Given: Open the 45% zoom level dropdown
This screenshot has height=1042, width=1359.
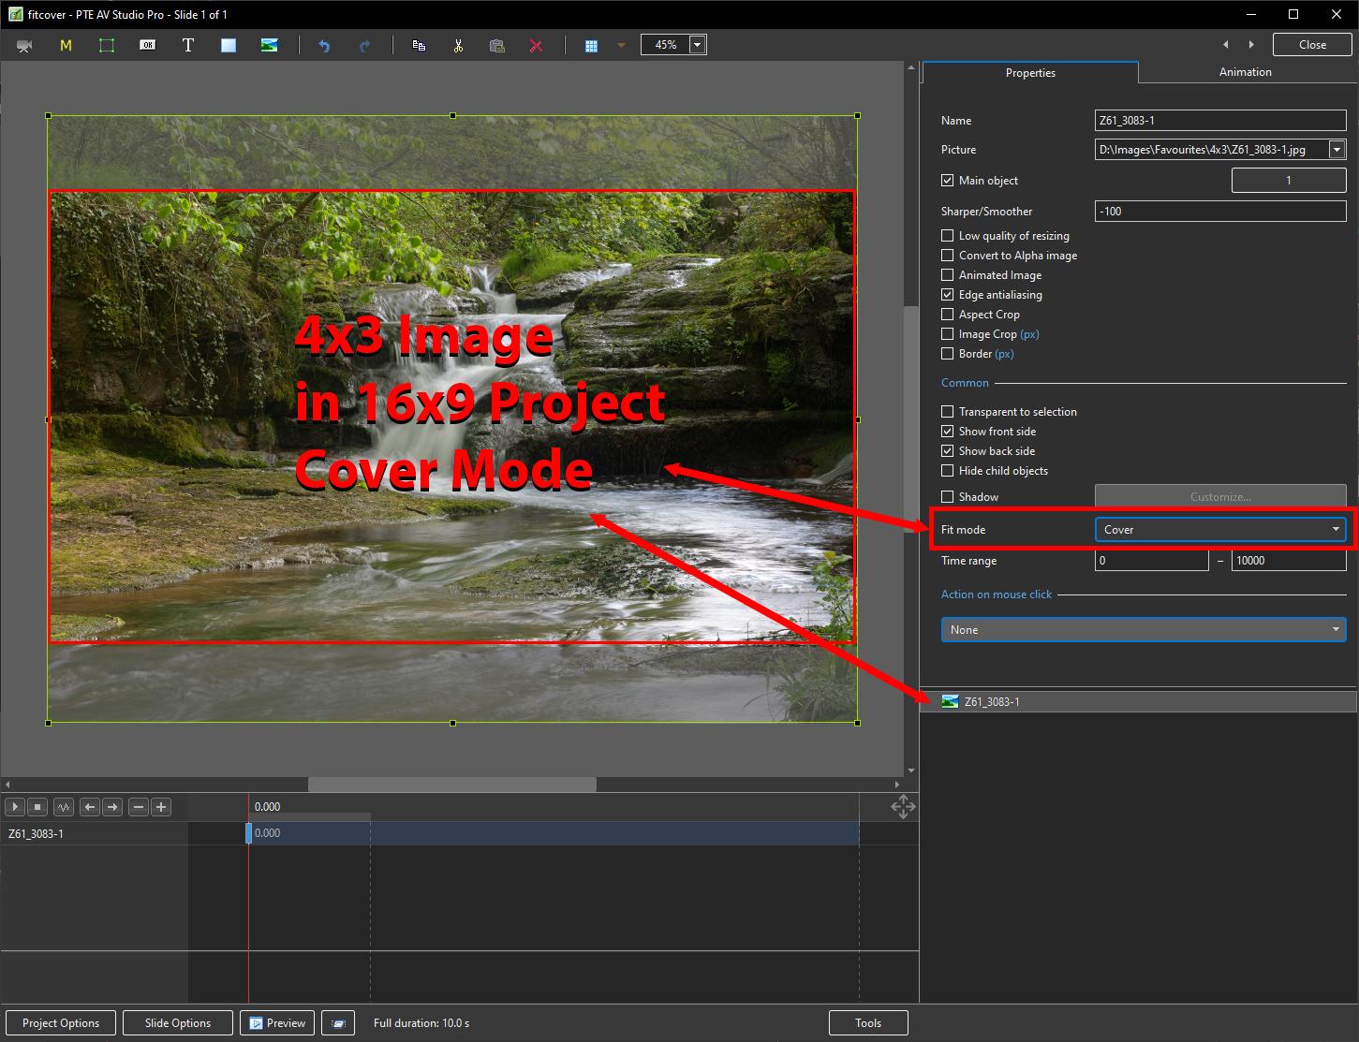Looking at the screenshot, I should [x=697, y=45].
